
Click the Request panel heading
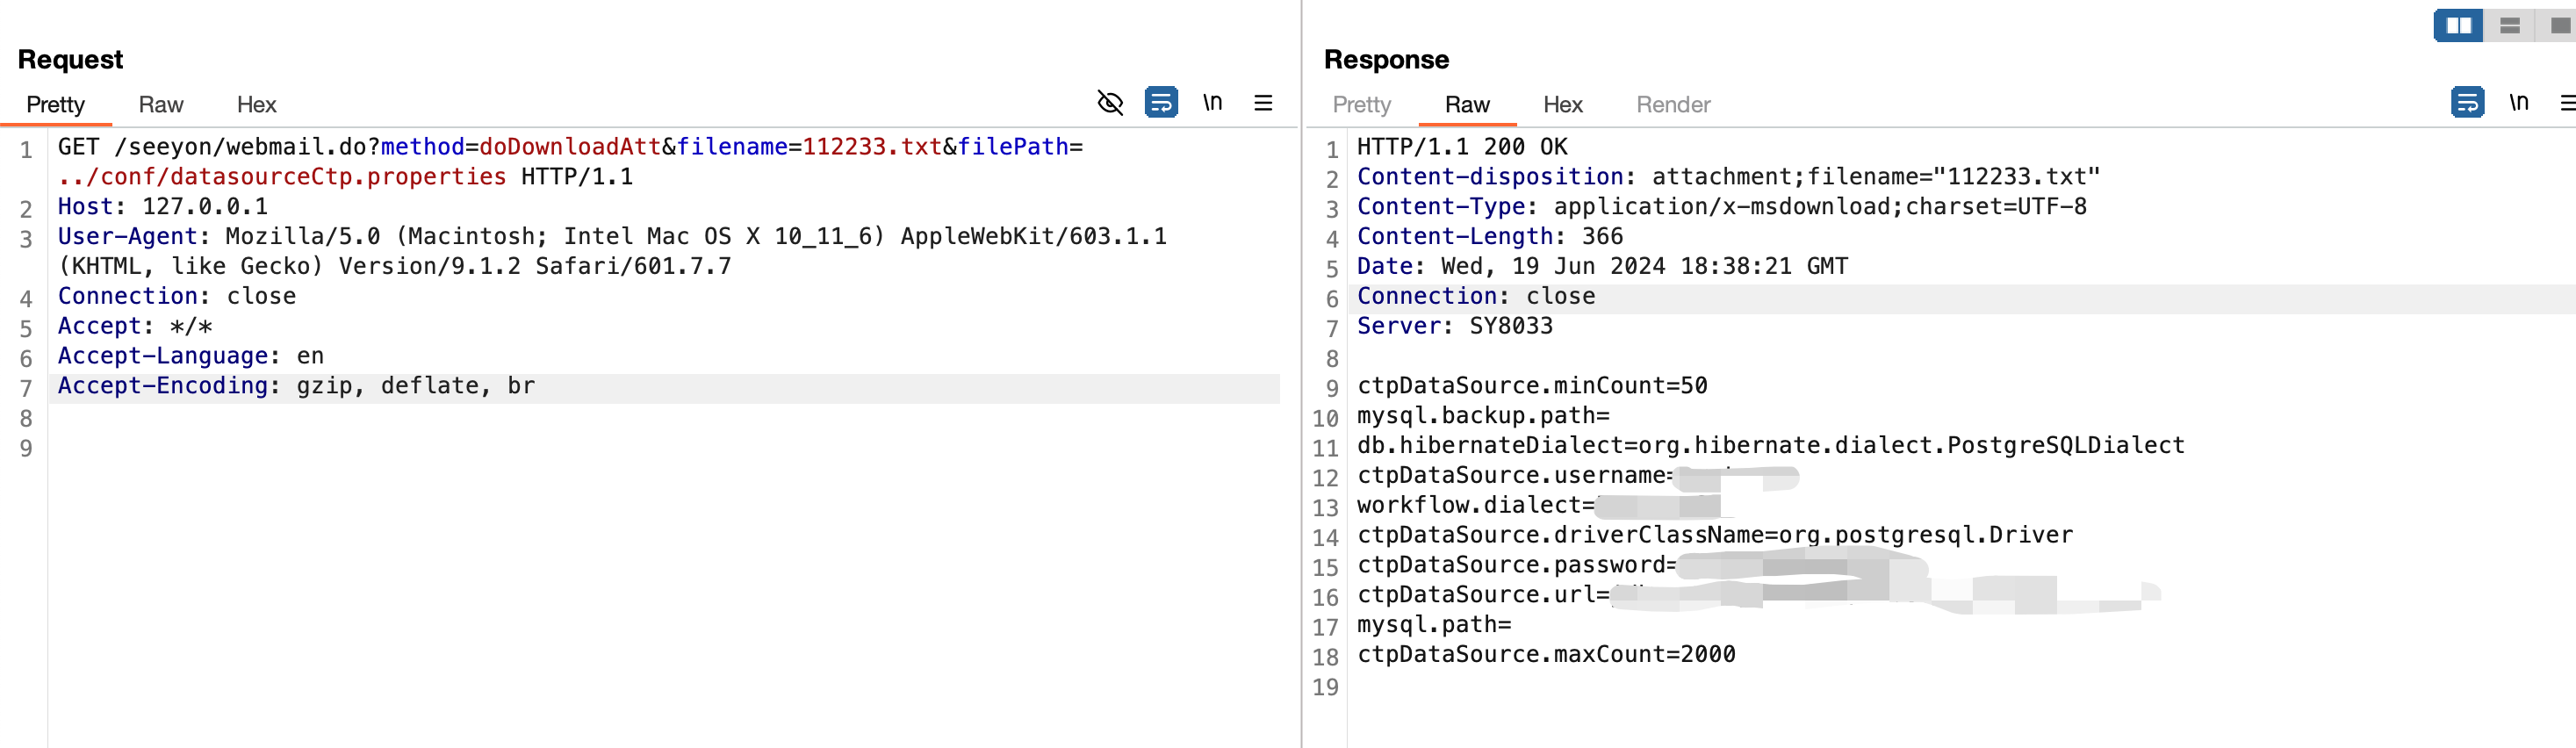click(70, 60)
